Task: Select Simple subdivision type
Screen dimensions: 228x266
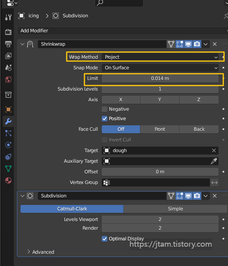Action: coord(176,209)
